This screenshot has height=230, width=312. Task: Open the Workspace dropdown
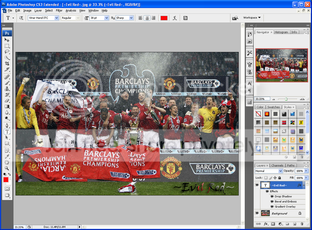coord(252,17)
